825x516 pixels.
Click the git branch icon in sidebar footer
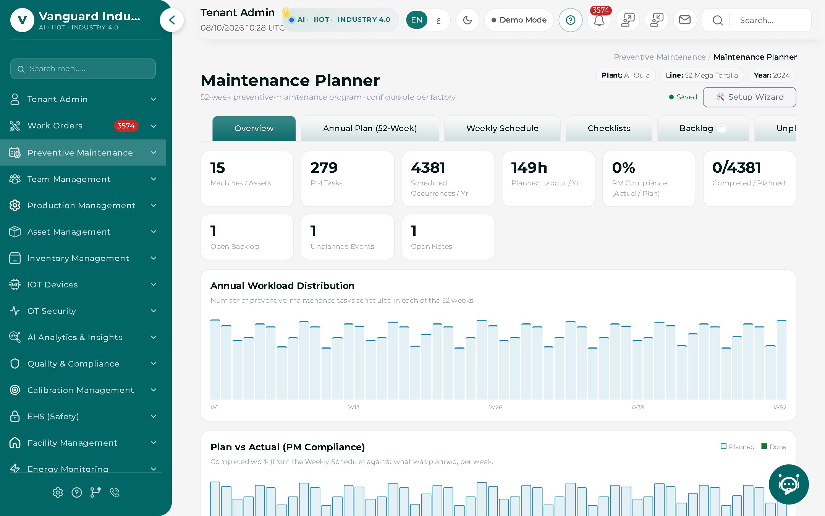(x=95, y=492)
